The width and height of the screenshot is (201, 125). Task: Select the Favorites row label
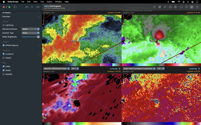[6, 16]
